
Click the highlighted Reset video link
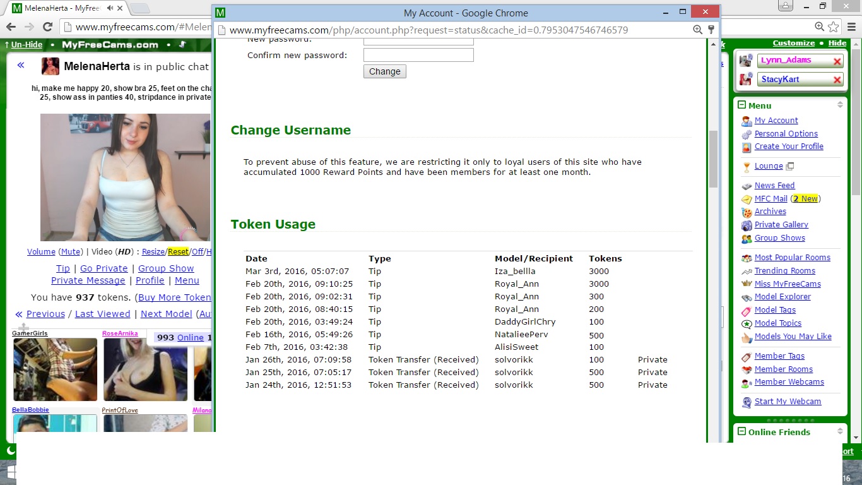click(x=178, y=251)
